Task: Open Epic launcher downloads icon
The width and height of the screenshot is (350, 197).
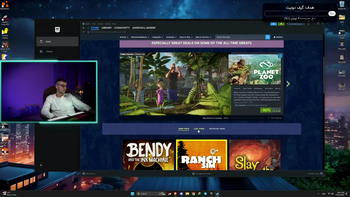Action: click(41, 165)
